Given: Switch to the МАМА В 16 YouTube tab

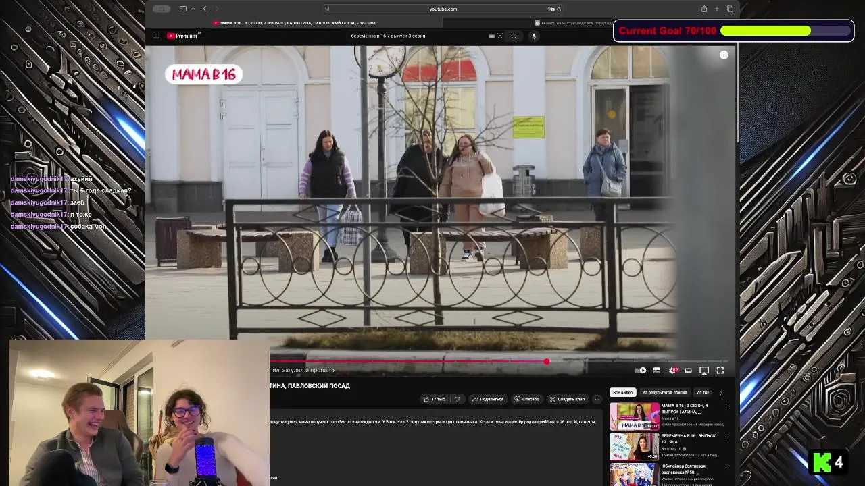Looking at the screenshot, I should pyautogui.click(x=294, y=23).
